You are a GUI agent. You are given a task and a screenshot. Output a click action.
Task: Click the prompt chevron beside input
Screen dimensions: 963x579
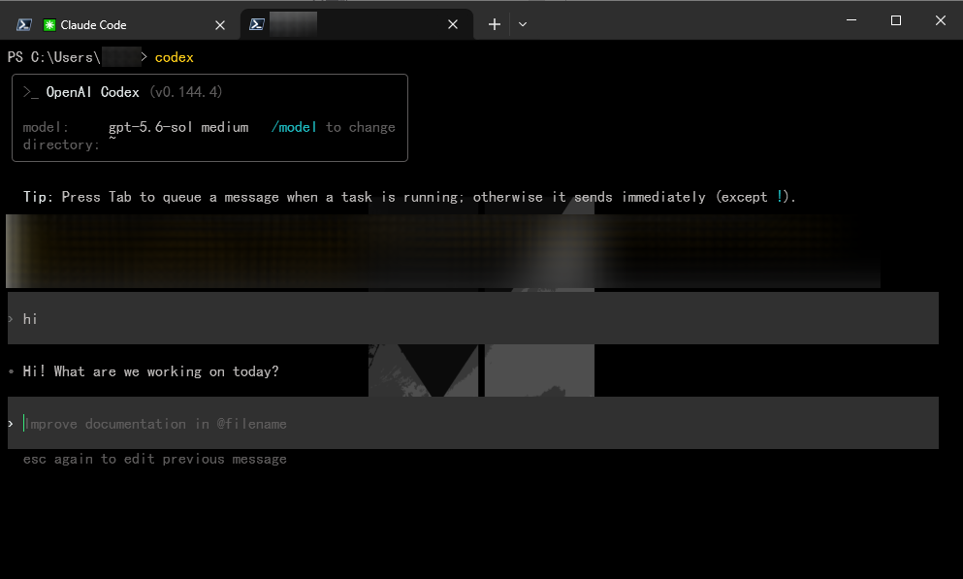(x=11, y=424)
